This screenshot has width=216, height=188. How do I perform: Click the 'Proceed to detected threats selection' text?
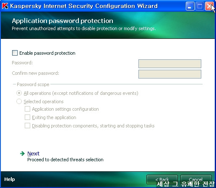[65, 160]
